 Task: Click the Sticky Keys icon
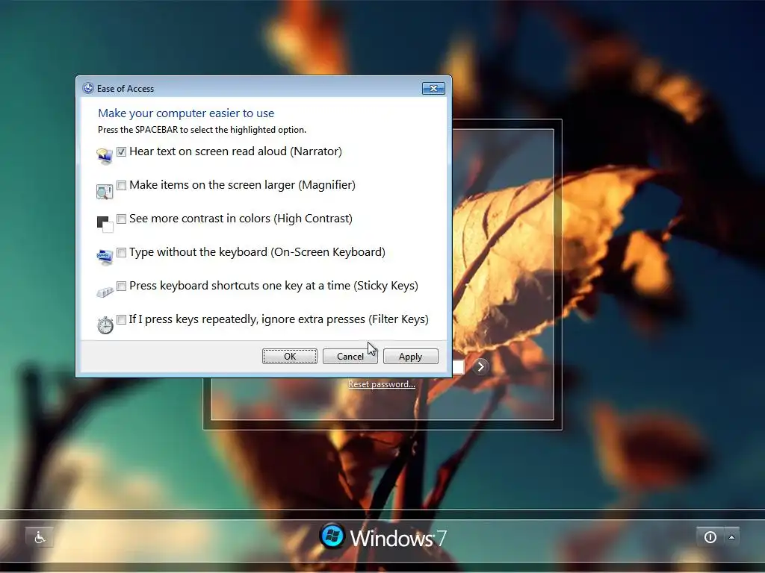[105, 292]
